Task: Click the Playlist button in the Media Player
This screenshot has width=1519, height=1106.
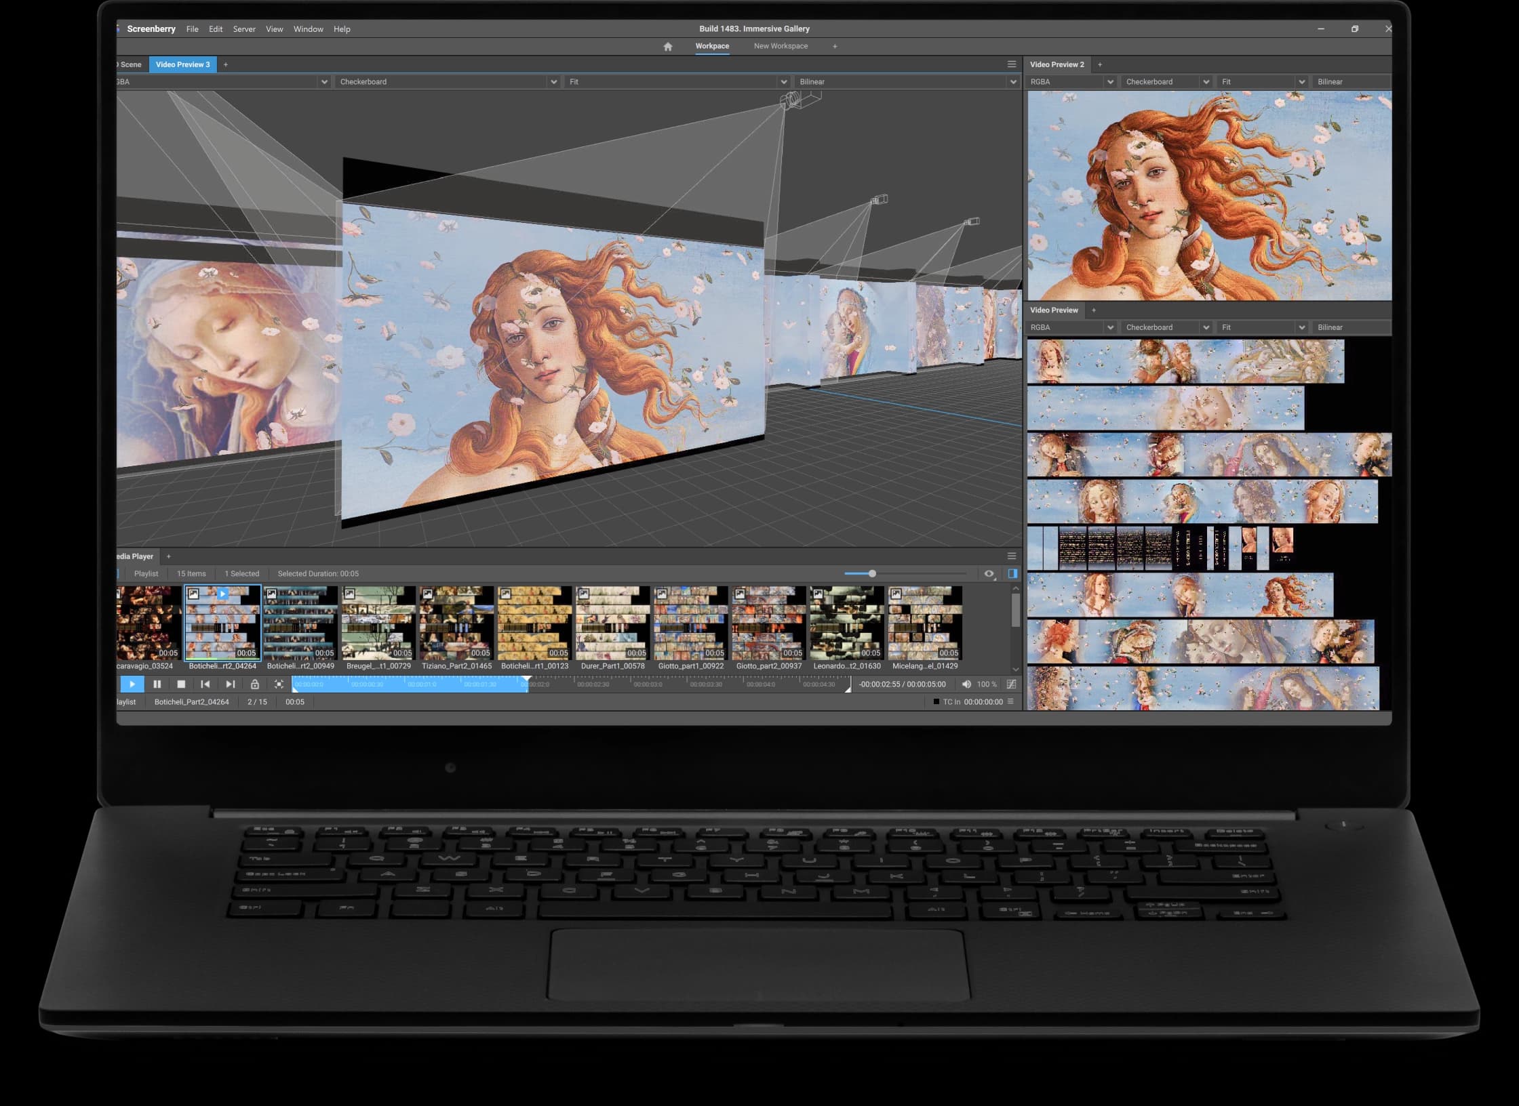Action: click(146, 573)
